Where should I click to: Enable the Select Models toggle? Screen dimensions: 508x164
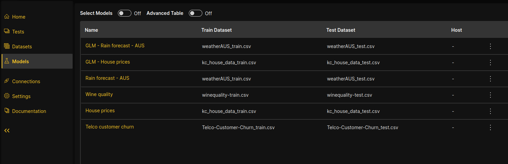124,13
